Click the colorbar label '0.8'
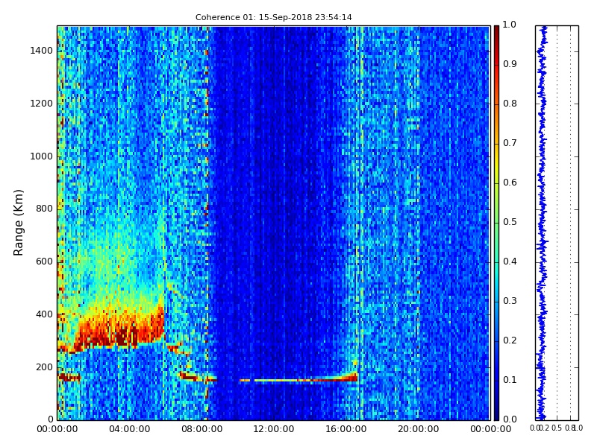The width and height of the screenshot is (597, 447). coord(510,104)
